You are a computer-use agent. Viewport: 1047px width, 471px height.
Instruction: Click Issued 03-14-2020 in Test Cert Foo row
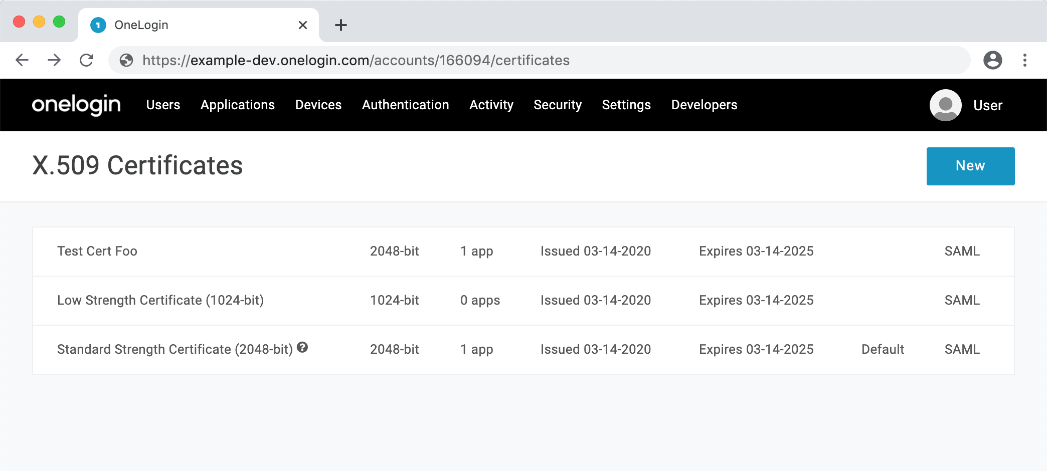[x=596, y=251]
